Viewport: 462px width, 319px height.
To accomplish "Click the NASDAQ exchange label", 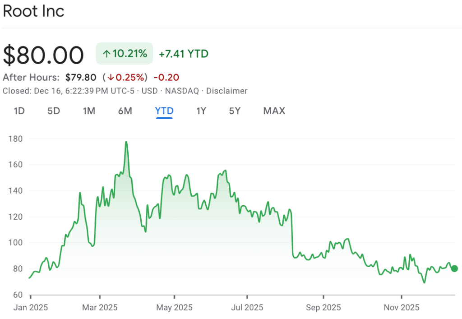I will tap(182, 91).
